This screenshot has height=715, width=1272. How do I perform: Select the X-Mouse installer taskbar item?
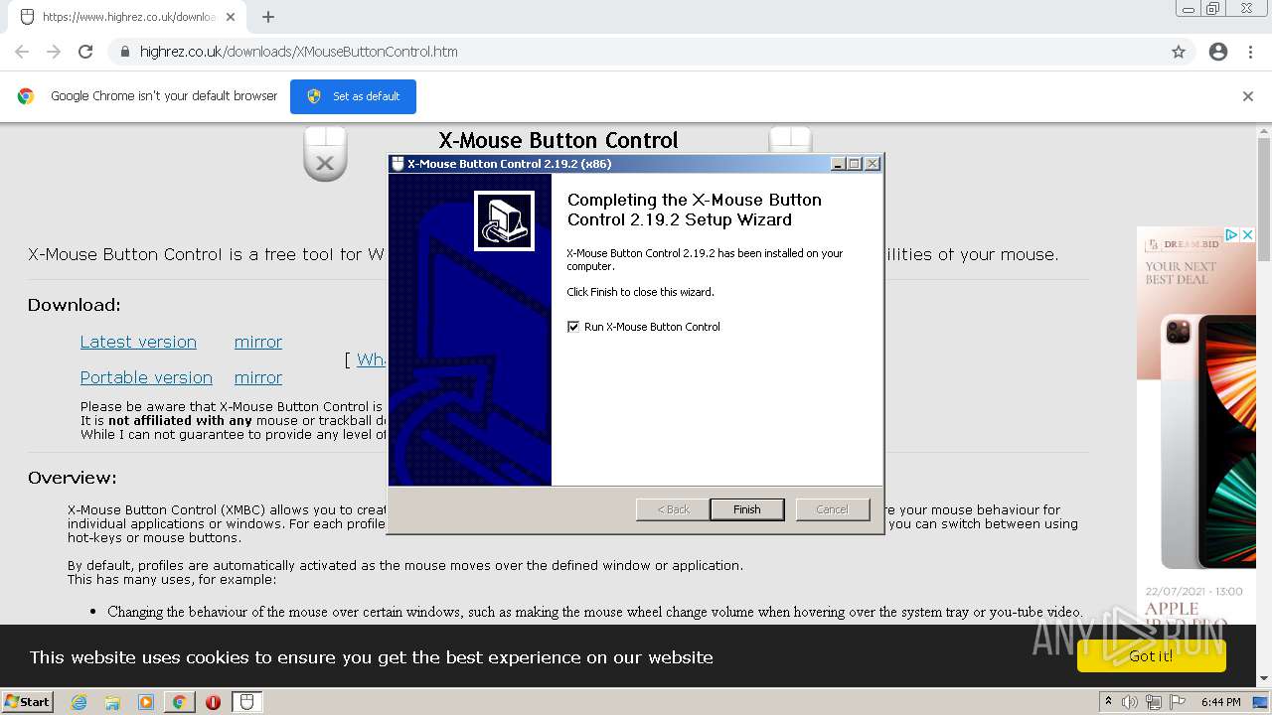click(x=247, y=702)
